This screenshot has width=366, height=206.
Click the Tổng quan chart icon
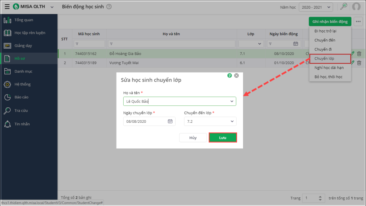tap(7, 20)
